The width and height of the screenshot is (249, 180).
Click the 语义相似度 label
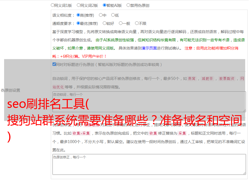(x=63, y=15)
